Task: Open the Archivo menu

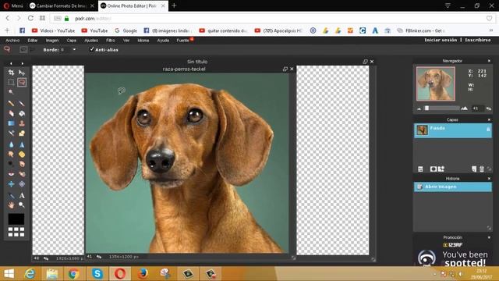Action: coord(12,41)
